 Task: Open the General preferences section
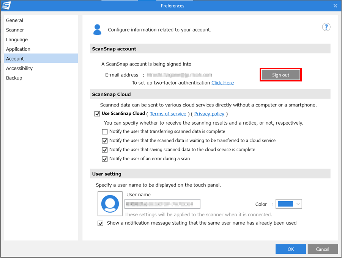[41, 20]
